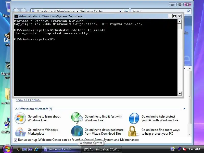Screen dimensions: 204x153
Task: Click System and Maintenance breadcrumb
Action: [x=57, y=11]
